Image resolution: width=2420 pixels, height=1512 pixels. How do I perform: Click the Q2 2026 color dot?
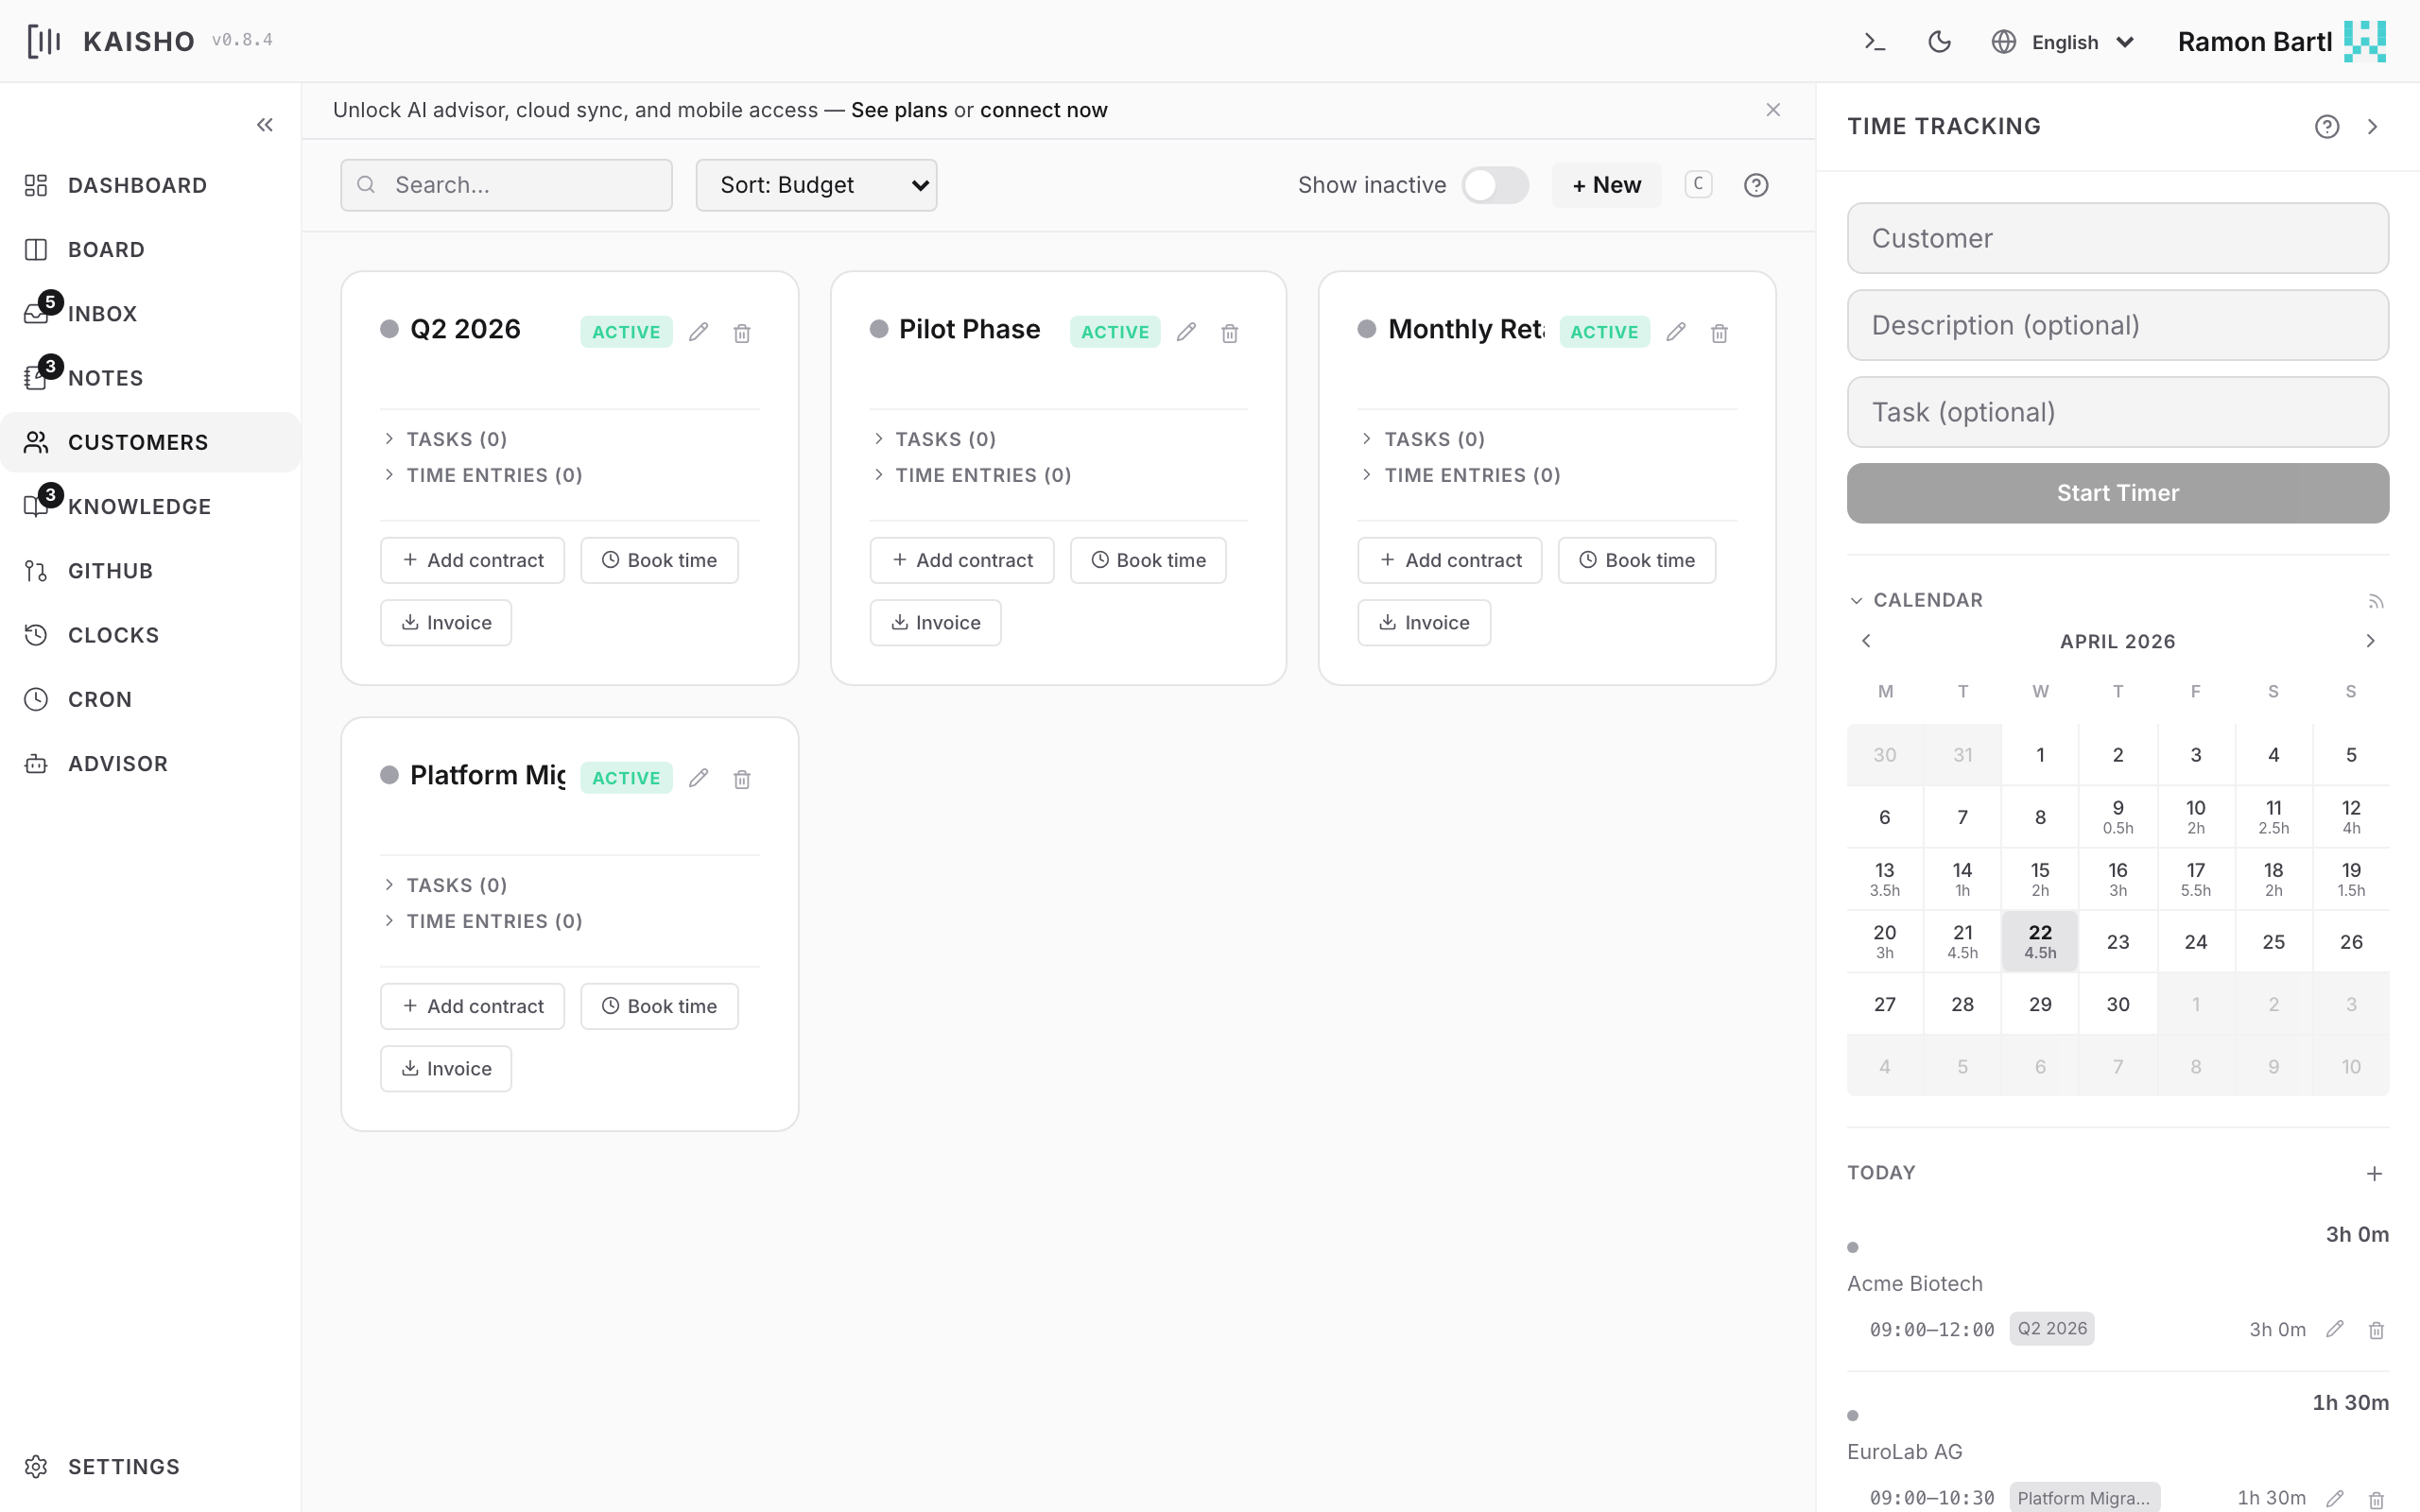389,329
